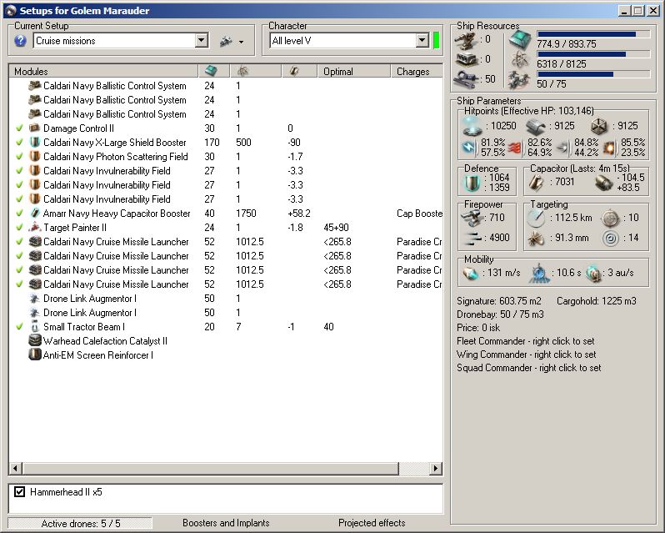This screenshot has height=533, width=665.
Task: Toggle Target Painter II active check mark
Action: tap(19, 228)
